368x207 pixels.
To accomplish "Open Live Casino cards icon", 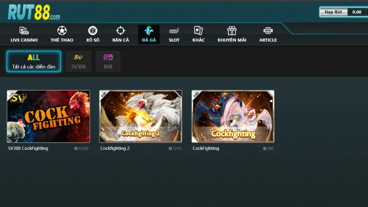I will 24,30.
